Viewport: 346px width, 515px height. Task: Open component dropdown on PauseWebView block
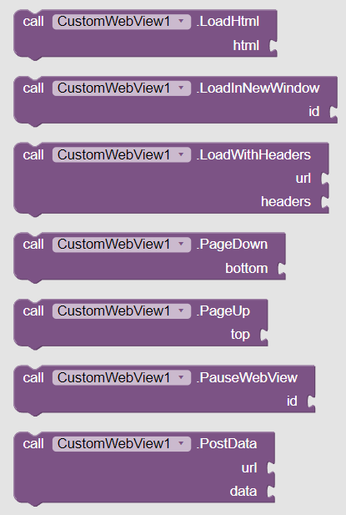click(122, 378)
